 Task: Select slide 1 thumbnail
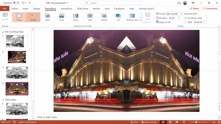pyautogui.click(x=17, y=41)
